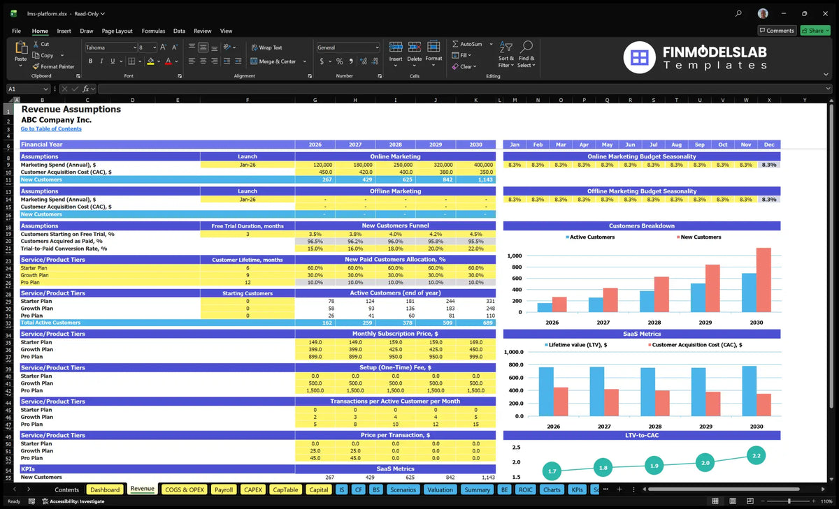This screenshot has width=839, height=509.
Task: Click the Wrap Text button
Action: (266, 47)
